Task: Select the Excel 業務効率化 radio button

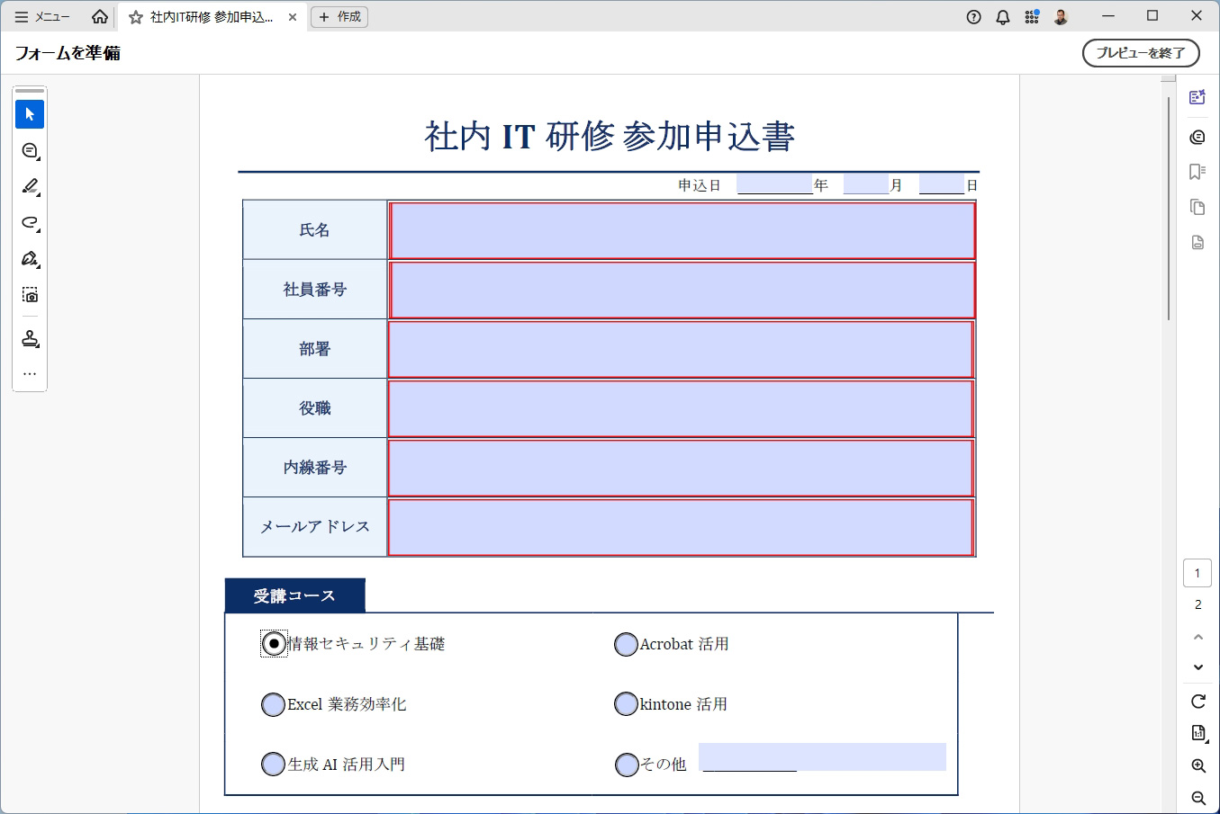Action: point(273,704)
